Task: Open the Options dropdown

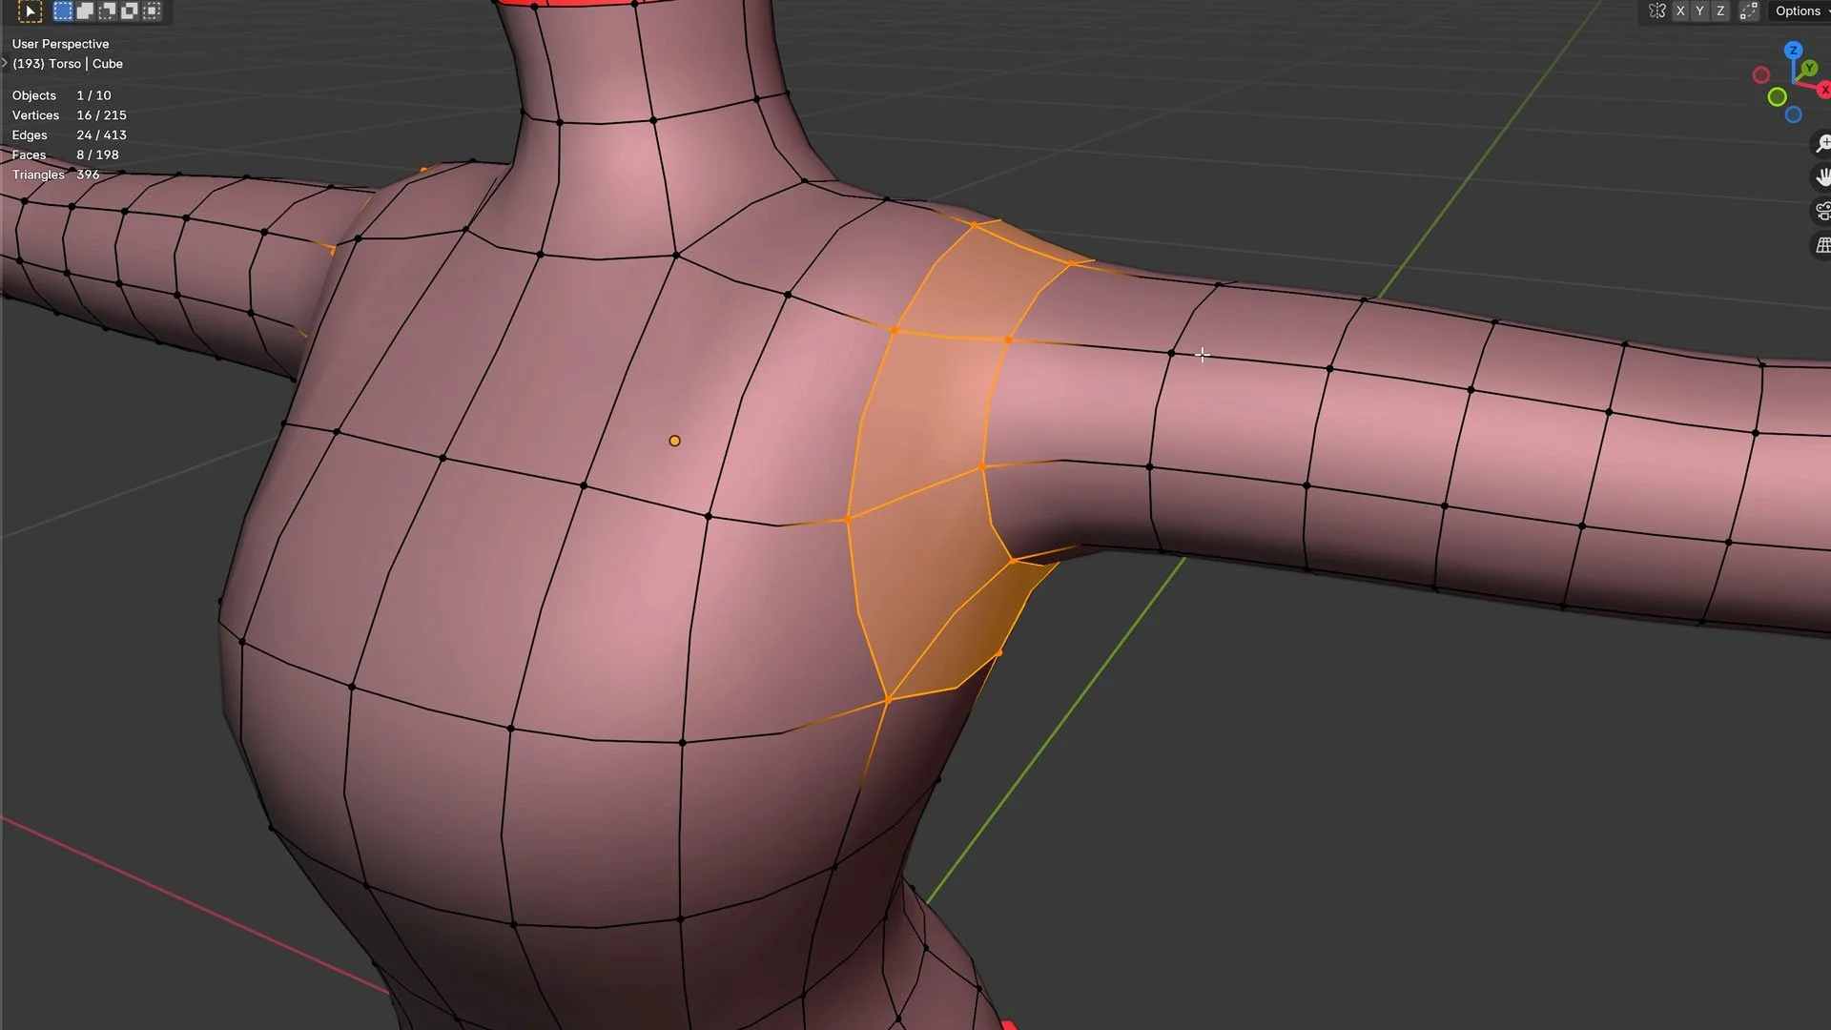Action: point(1799,11)
